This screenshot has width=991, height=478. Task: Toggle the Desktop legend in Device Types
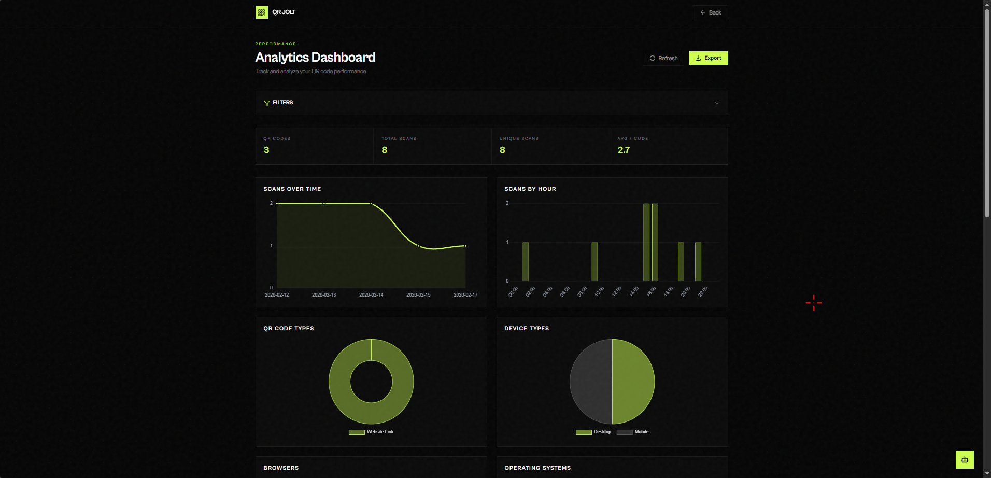tap(593, 432)
